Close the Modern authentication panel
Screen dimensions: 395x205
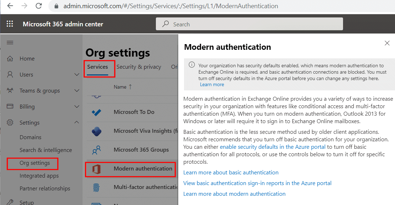(x=387, y=43)
